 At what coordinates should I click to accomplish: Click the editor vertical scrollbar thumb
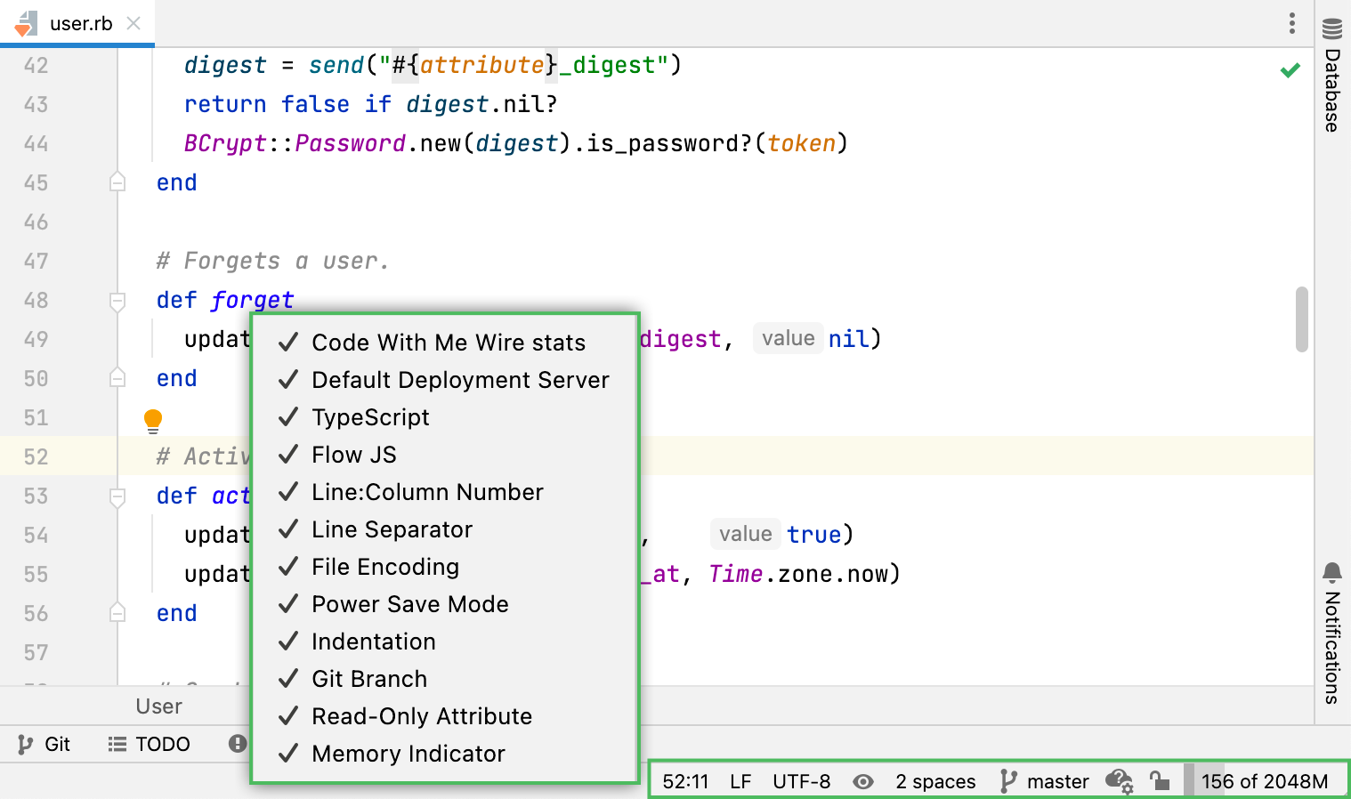[x=1301, y=319]
